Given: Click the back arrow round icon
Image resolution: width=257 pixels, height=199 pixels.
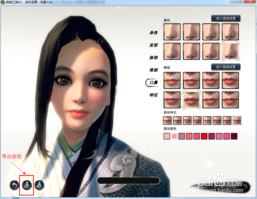Looking at the screenshot, I should (x=14, y=185).
